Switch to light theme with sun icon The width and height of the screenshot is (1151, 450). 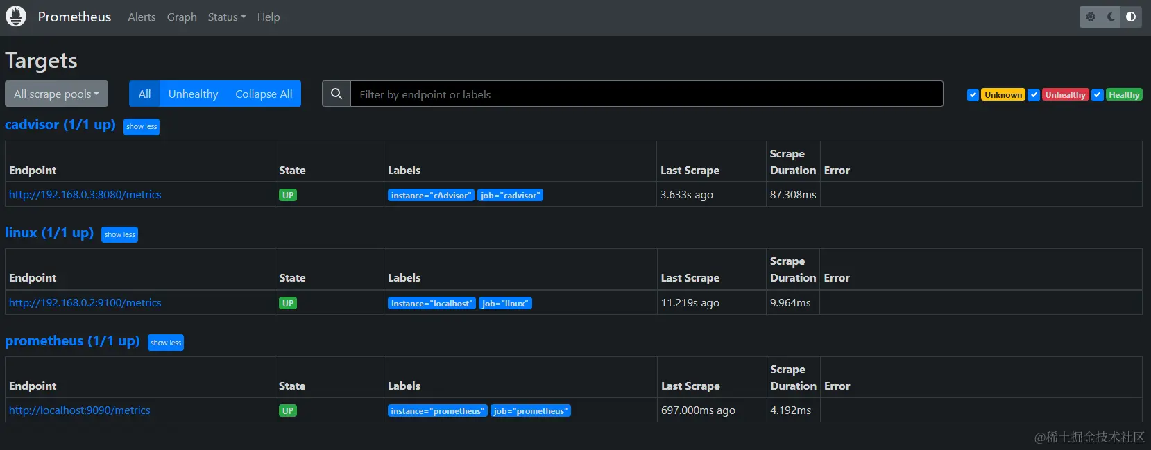coord(1091,17)
